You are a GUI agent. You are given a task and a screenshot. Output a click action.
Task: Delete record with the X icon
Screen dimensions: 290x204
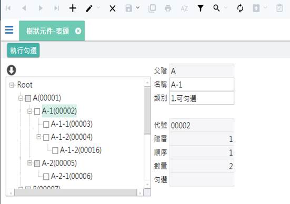pyautogui.click(x=113, y=8)
